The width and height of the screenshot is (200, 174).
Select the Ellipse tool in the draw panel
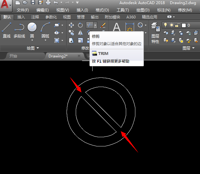click(x=57, y=33)
